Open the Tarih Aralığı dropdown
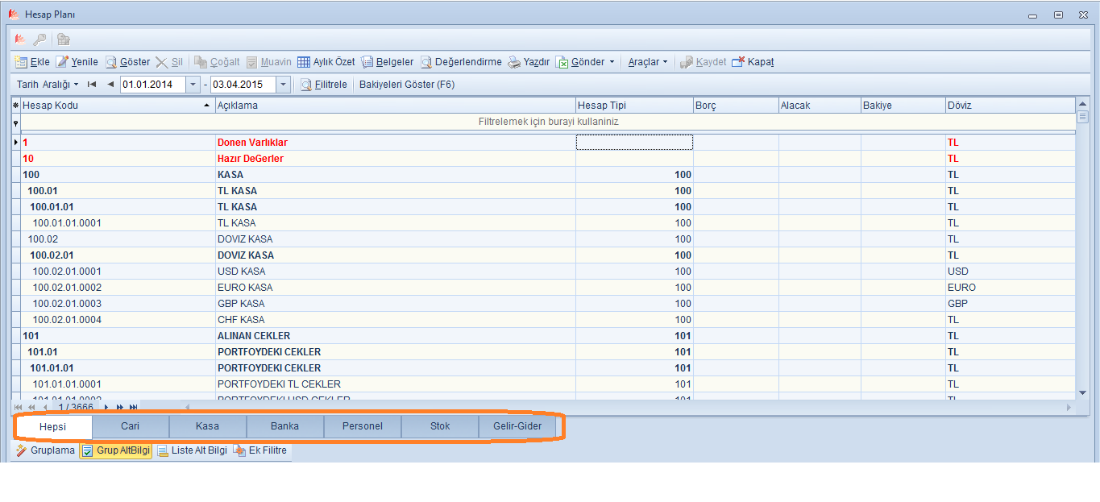This screenshot has height=502, width=1100. pyautogui.click(x=48, y=85)
